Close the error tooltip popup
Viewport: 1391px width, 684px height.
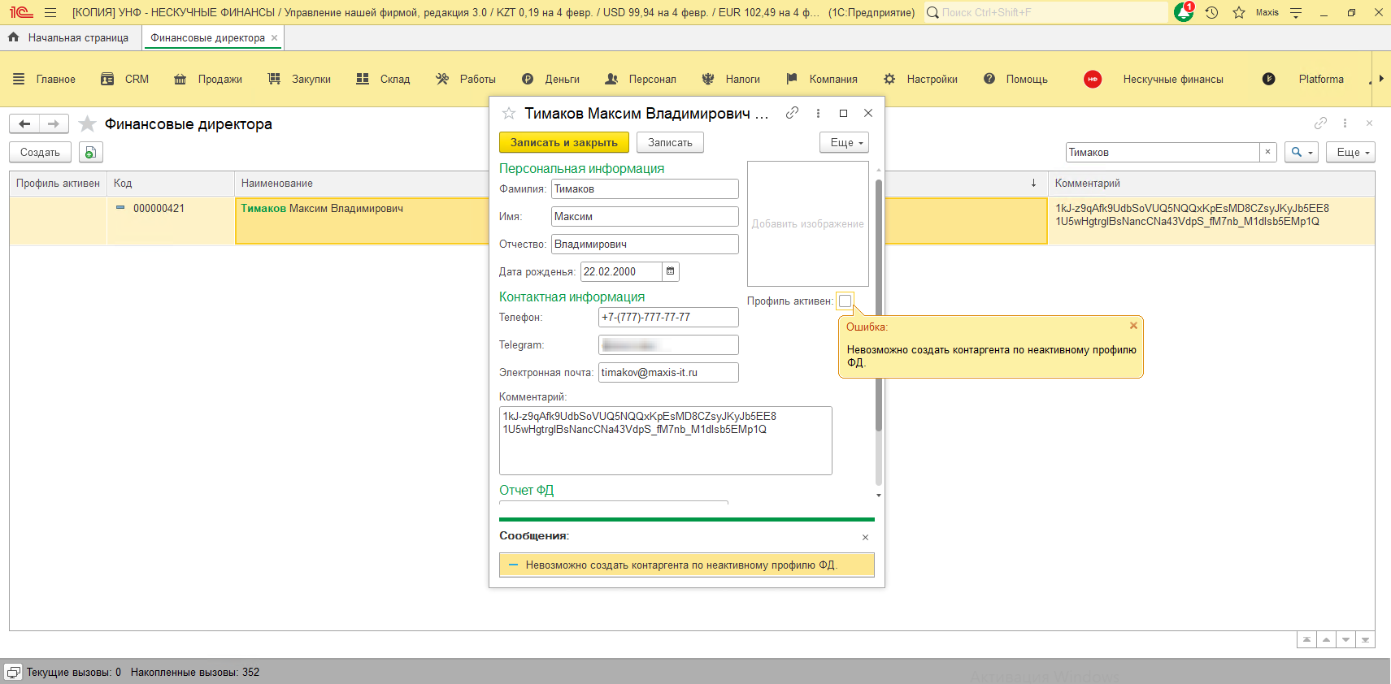pos(1133,326)
